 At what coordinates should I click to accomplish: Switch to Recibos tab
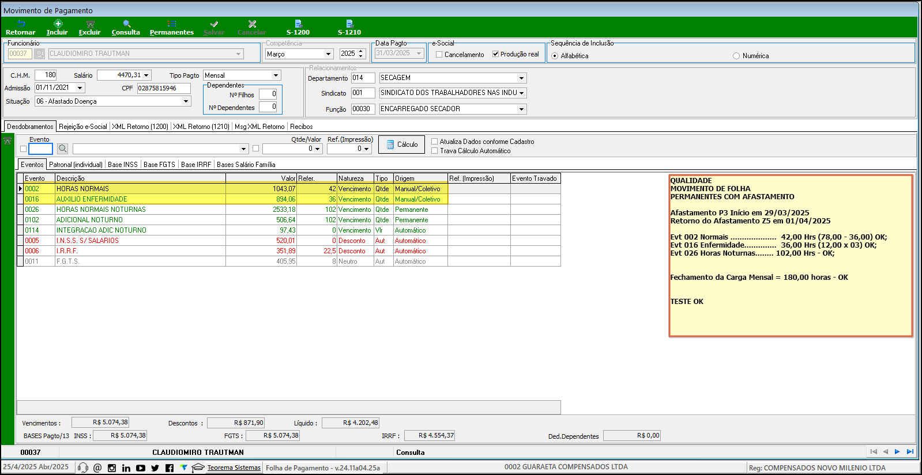tap(302, 127)
